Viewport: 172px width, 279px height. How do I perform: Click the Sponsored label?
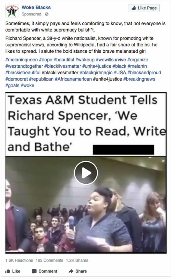tap(31, 14)
